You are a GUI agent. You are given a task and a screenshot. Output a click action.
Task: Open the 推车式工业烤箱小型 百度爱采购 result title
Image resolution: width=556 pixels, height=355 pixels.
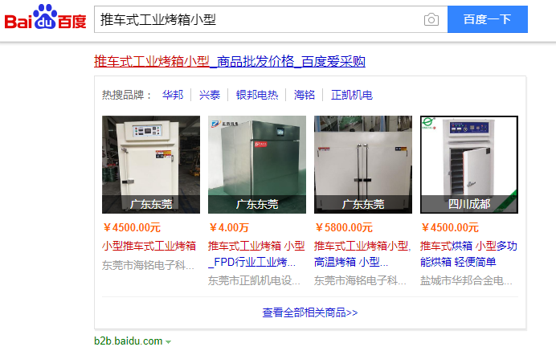(x=230, y=62)
